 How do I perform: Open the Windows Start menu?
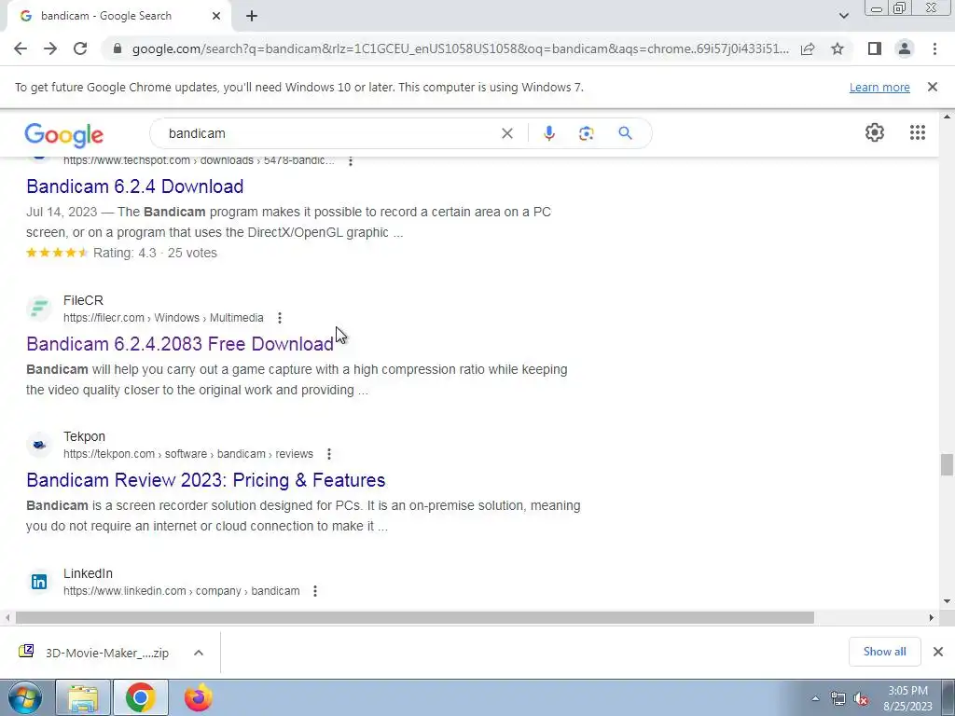click(x=24, y=697)
